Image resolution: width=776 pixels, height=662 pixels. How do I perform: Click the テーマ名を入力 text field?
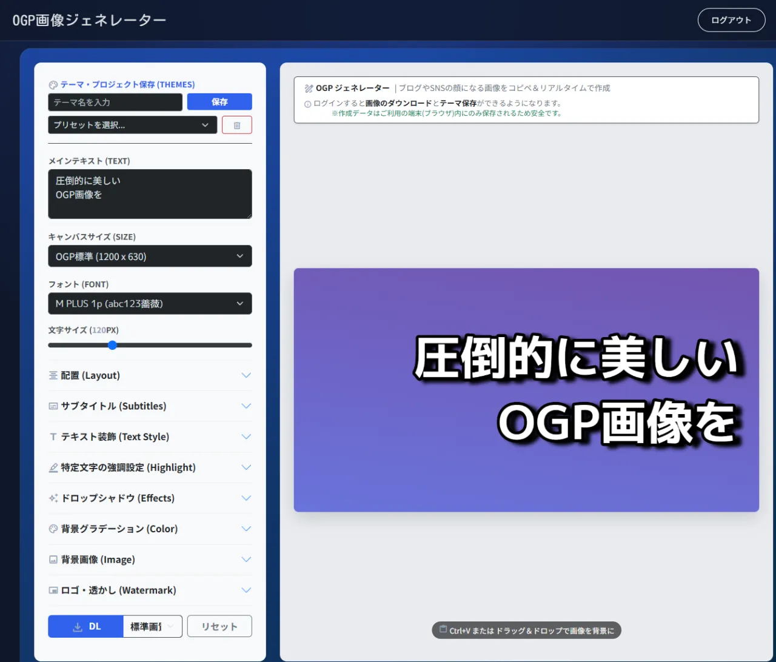[x=115, y=102]
